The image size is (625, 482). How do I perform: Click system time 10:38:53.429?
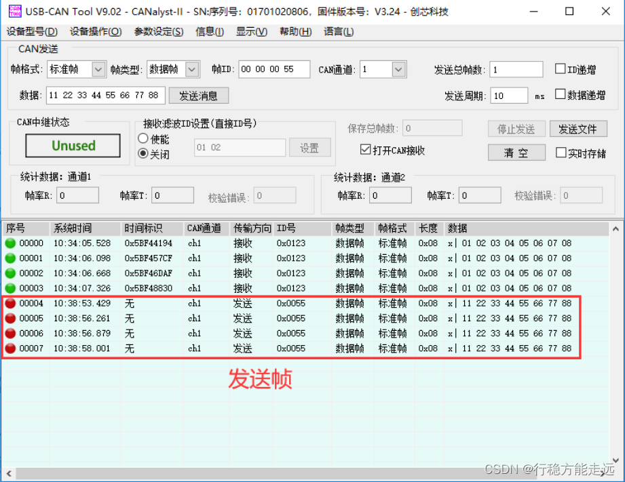pos(82,303)
